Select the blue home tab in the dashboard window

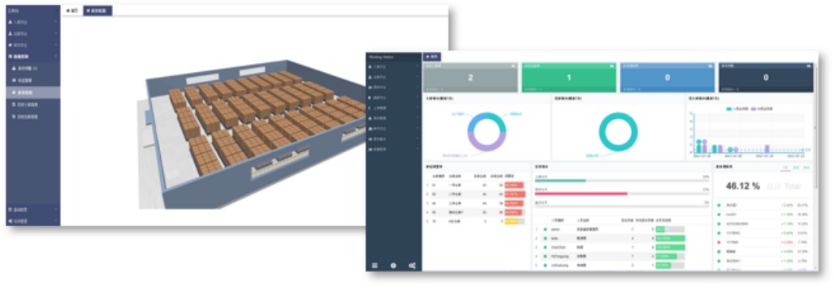[432, 56]
